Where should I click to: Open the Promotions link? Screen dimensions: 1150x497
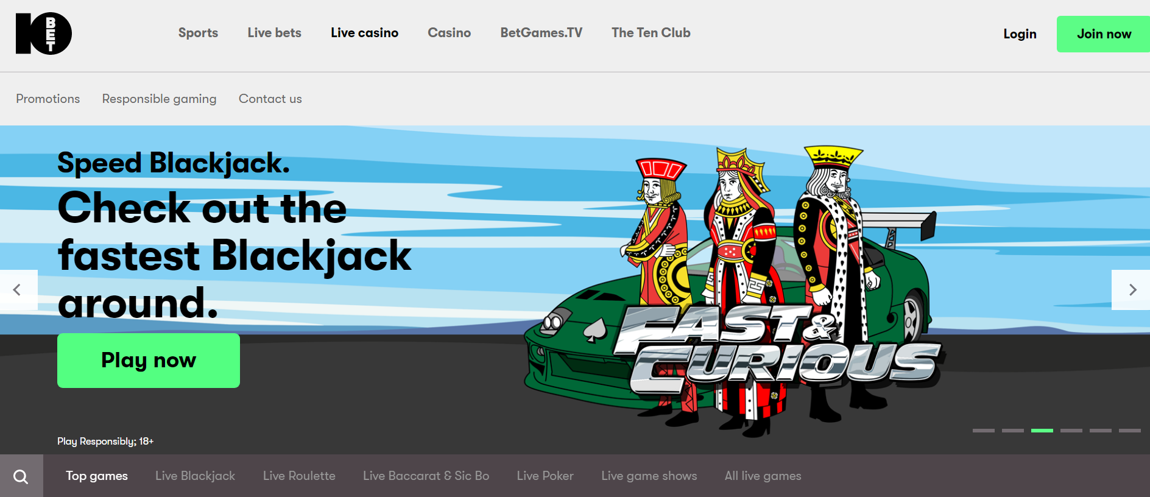(x=48, y=99)
